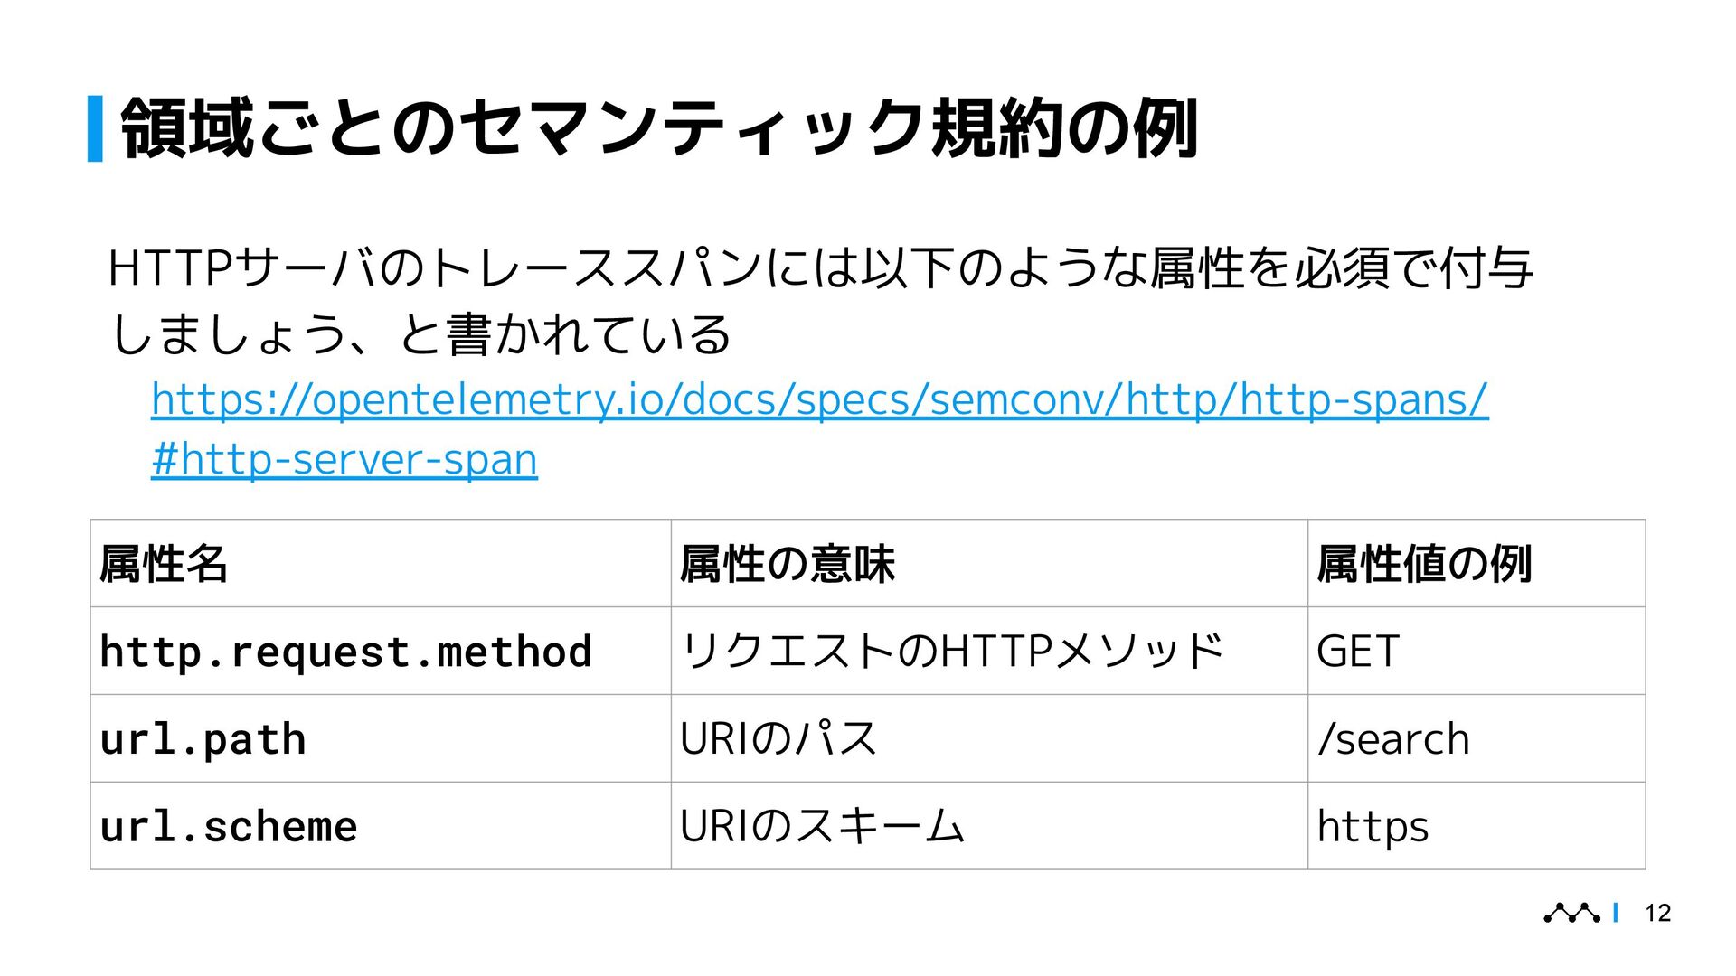Click the blue vertical divider near page number
Screen dimensions: 1736x976
click(x=1616, y=913)
